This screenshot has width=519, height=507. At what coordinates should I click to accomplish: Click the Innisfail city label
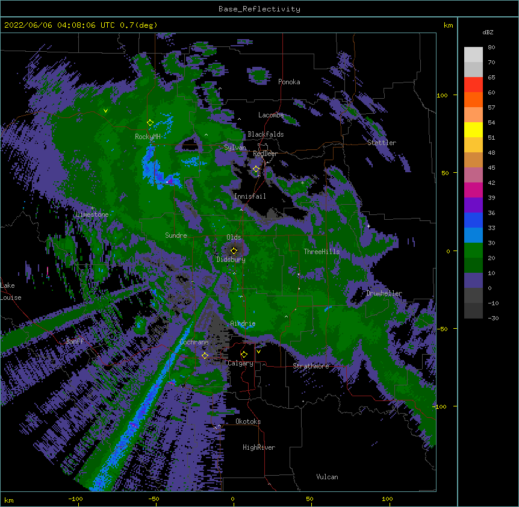250,196
